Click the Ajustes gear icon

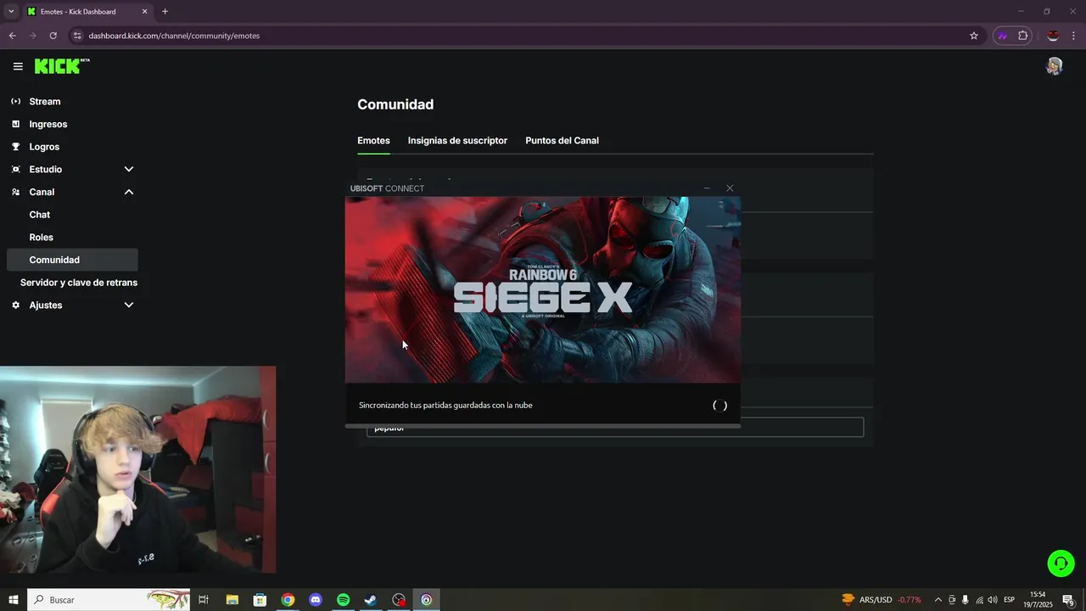click(15, 305)
